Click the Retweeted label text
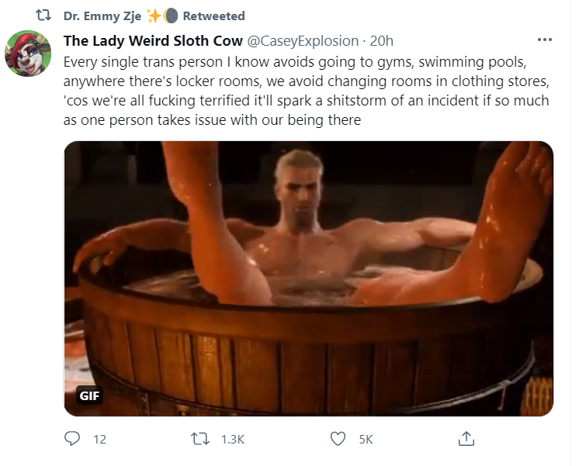Screen dimensions: 586x466 click(x=213, y=16)
